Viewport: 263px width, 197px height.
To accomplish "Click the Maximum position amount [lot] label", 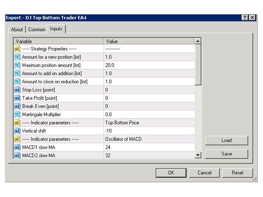I will pos(51,65).
